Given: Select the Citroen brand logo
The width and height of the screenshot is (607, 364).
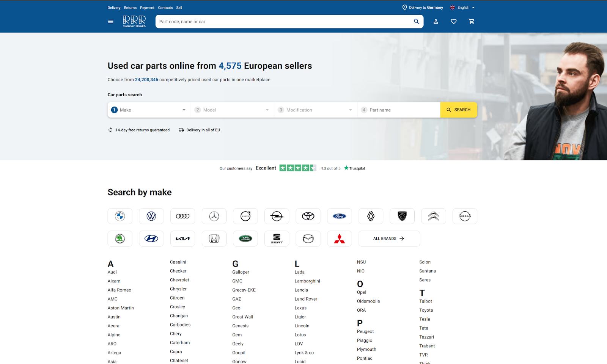Looking at the screenshot, I should 434,216.
